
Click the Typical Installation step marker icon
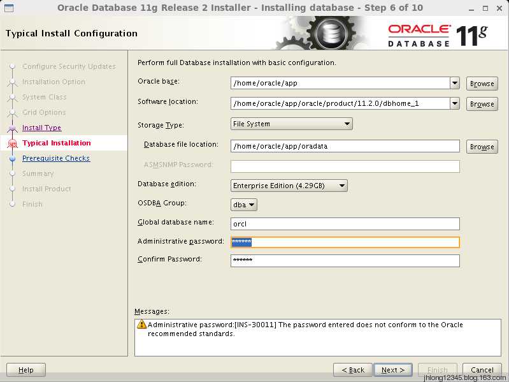pos(12,143)
